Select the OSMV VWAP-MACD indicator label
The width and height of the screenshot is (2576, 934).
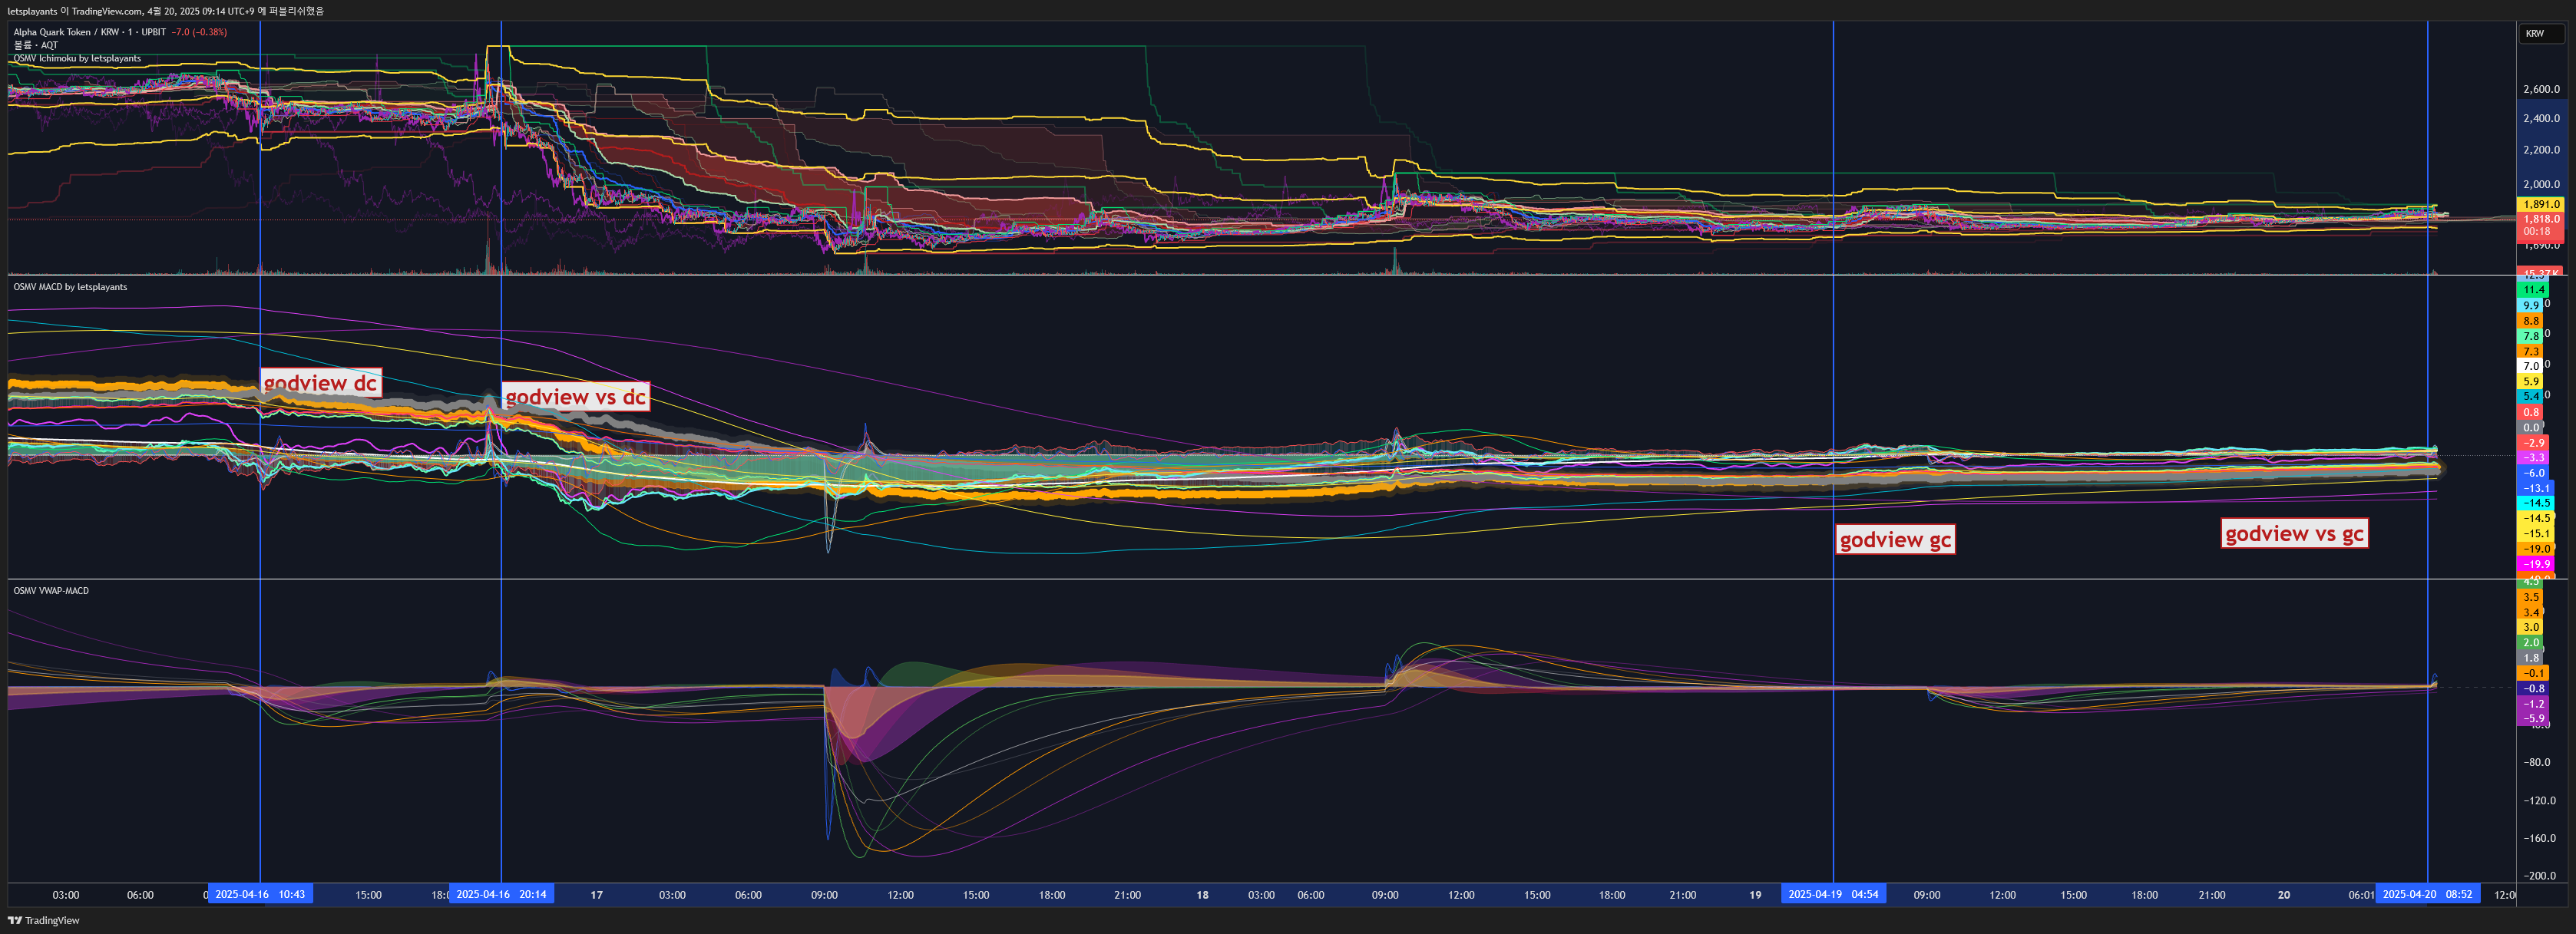[51, 591]
